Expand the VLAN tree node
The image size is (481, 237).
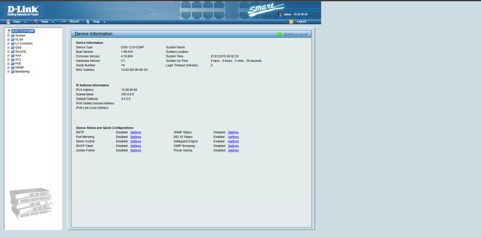pos(8,40)
